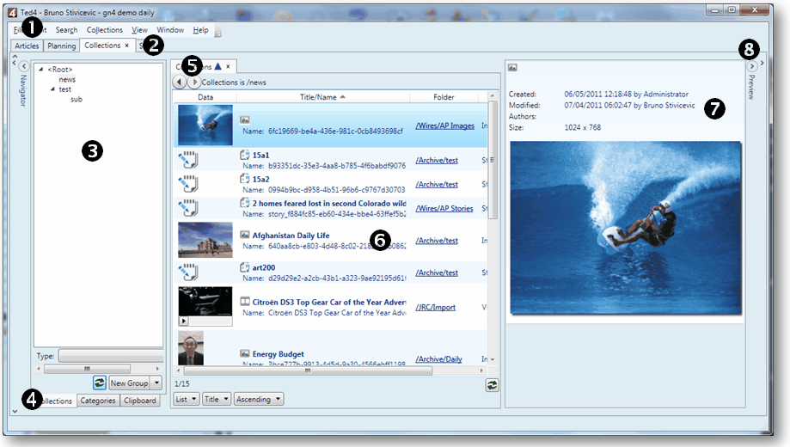
Task: Click the navigator horizontal scrollbar
Action: (87, 369)
